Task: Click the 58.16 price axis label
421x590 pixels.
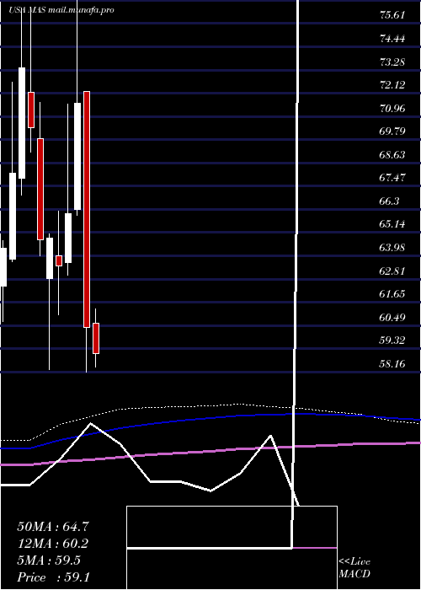Action: click(x=392, y=364)
